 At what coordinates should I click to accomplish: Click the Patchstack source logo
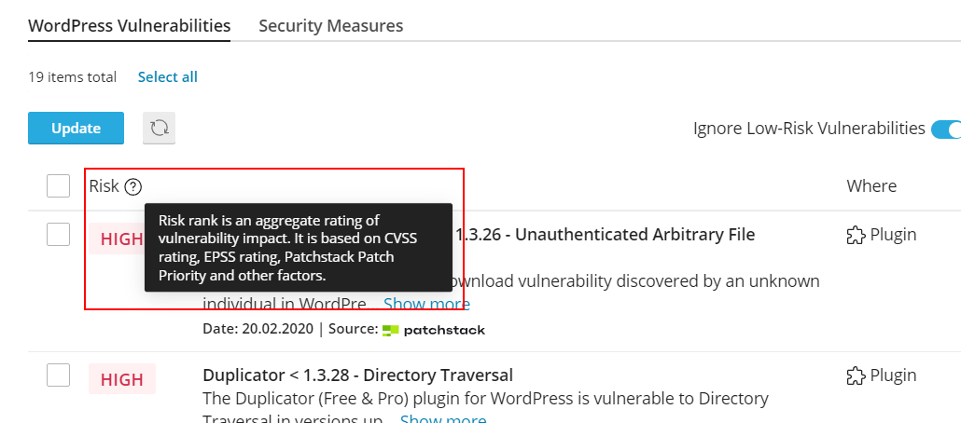pos(434,330)
